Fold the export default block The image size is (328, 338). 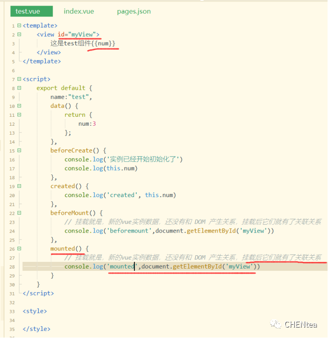[x=19, y=88]
